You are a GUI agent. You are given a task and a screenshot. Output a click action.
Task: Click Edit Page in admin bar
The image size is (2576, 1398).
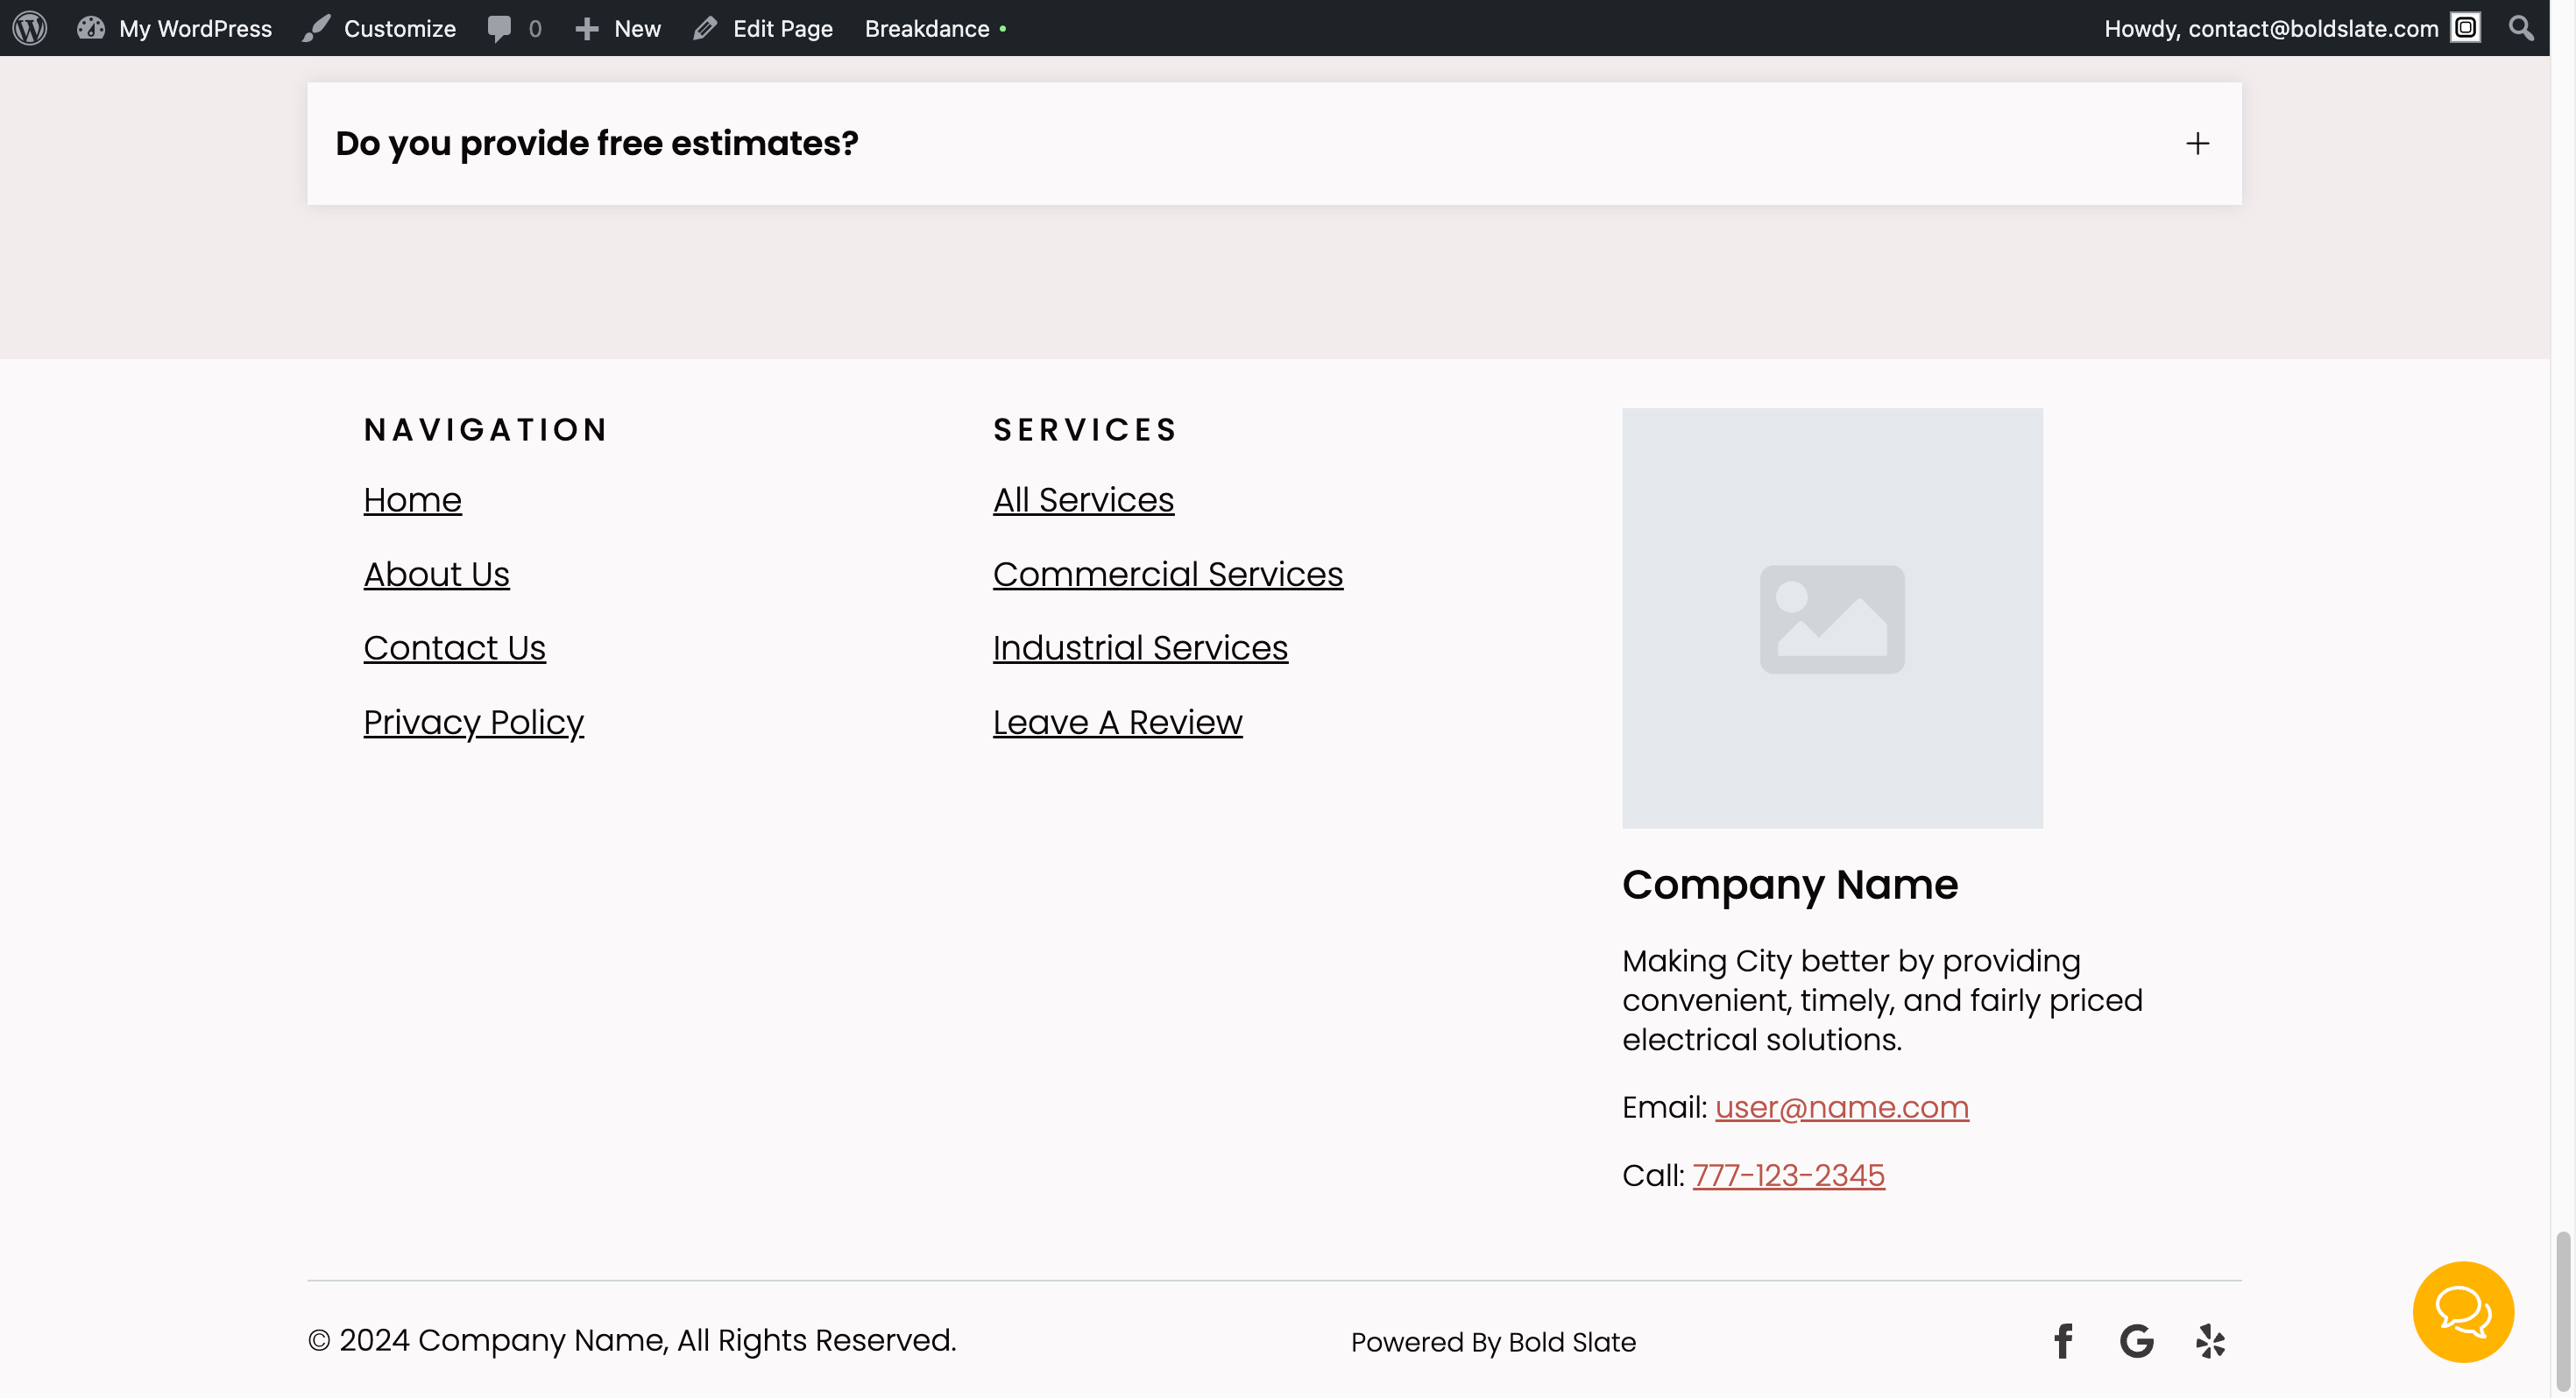click(763, 28)
